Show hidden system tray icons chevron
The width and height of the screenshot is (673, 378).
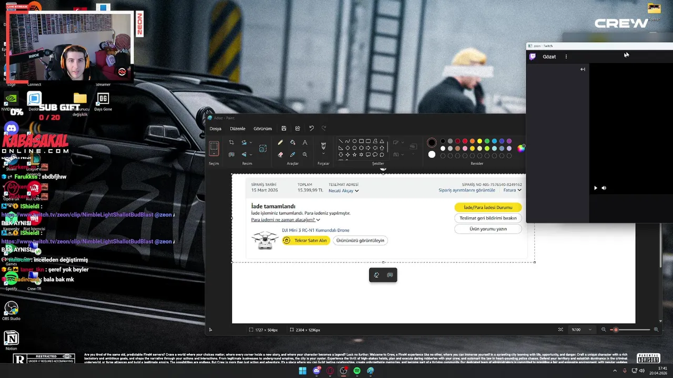coord(615,371)
